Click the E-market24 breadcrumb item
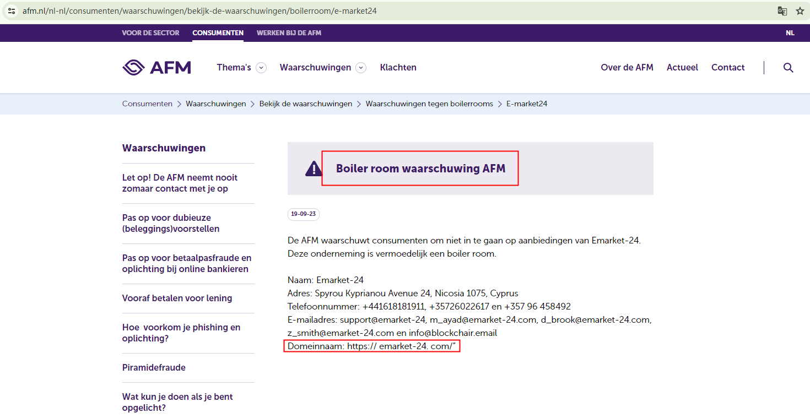The height and width of the screenshot is (418, 810). pos(527,104)
